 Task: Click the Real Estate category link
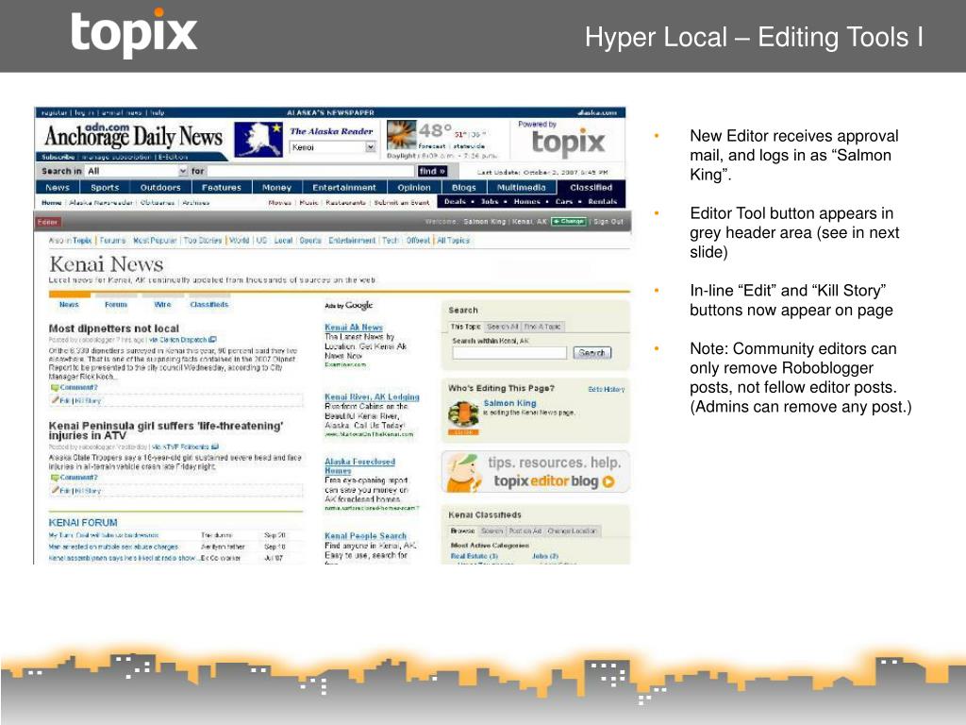(x=475, y=556)
